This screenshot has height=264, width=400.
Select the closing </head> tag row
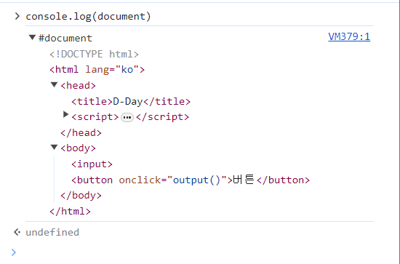pyautogui.click(x=81, y=132)
